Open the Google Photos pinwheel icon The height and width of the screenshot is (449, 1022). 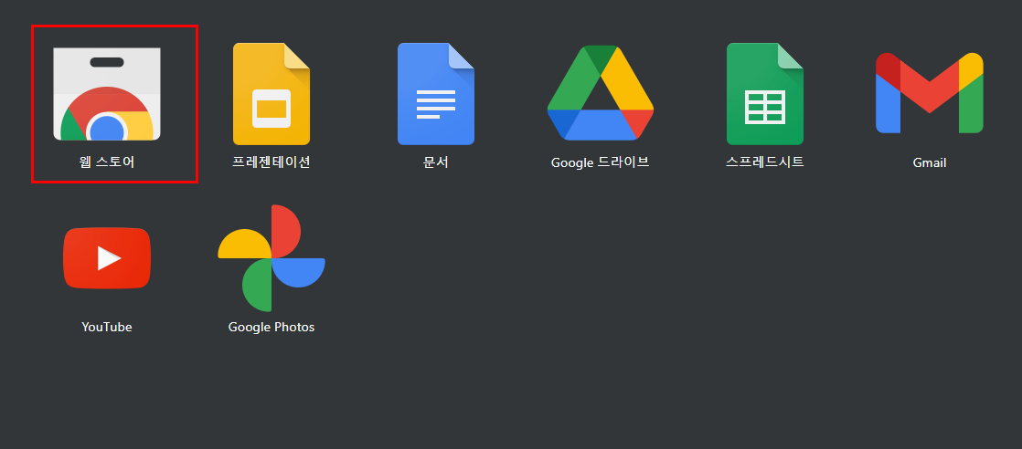pyautogui.click(x=271, y=257)
